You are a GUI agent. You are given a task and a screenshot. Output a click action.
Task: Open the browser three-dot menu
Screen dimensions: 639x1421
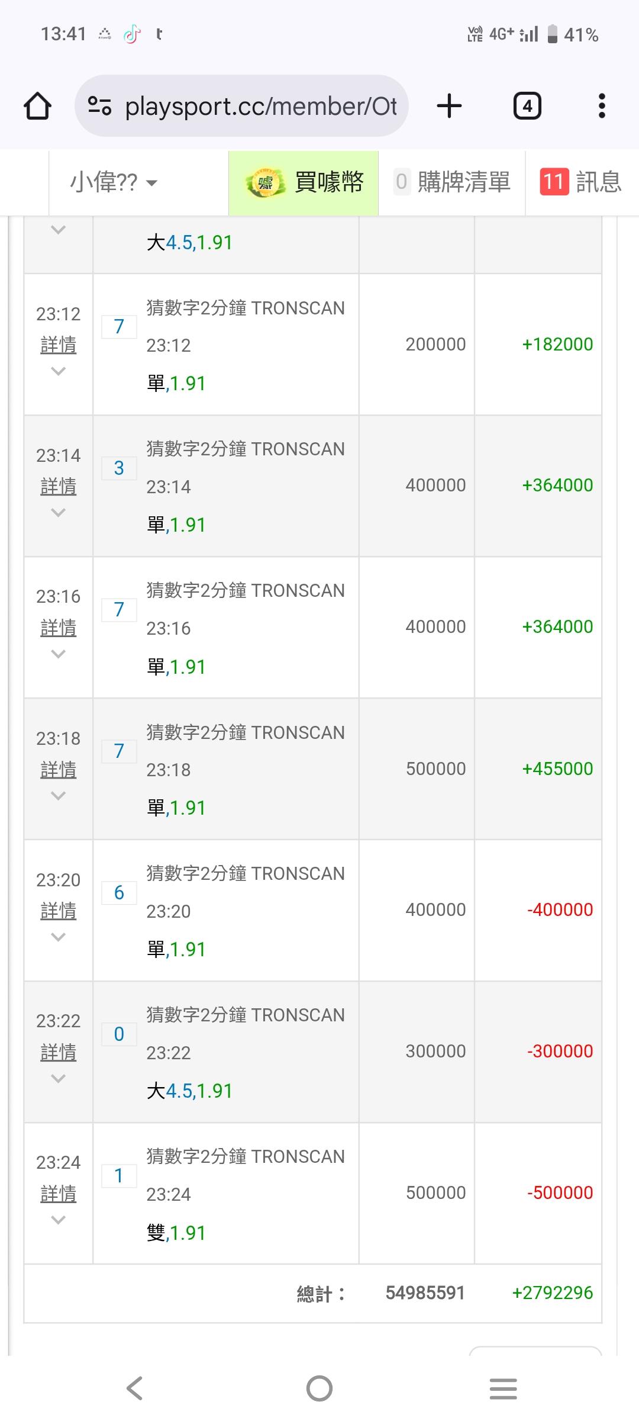(x=602, y=107)
